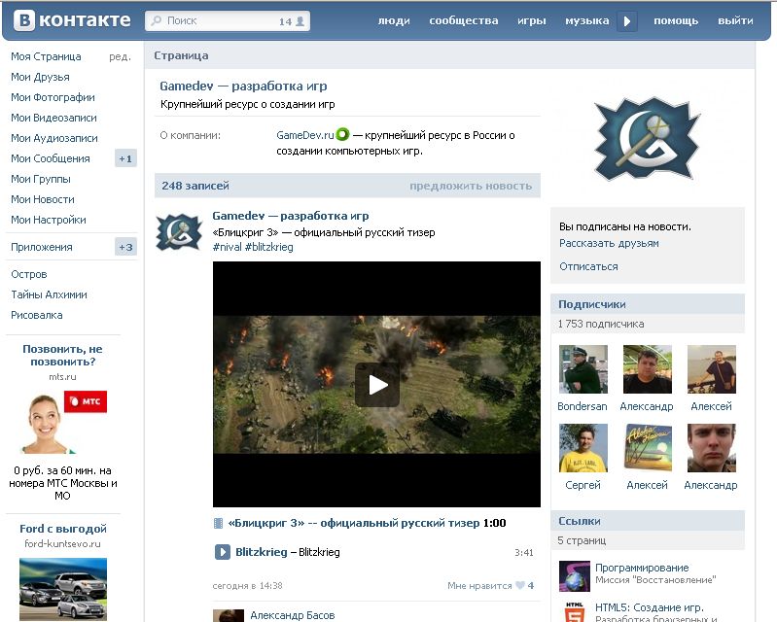The image size is (777, 622).
Task: Open the Gamedev — разработка игр post author name
Action: 291,216
